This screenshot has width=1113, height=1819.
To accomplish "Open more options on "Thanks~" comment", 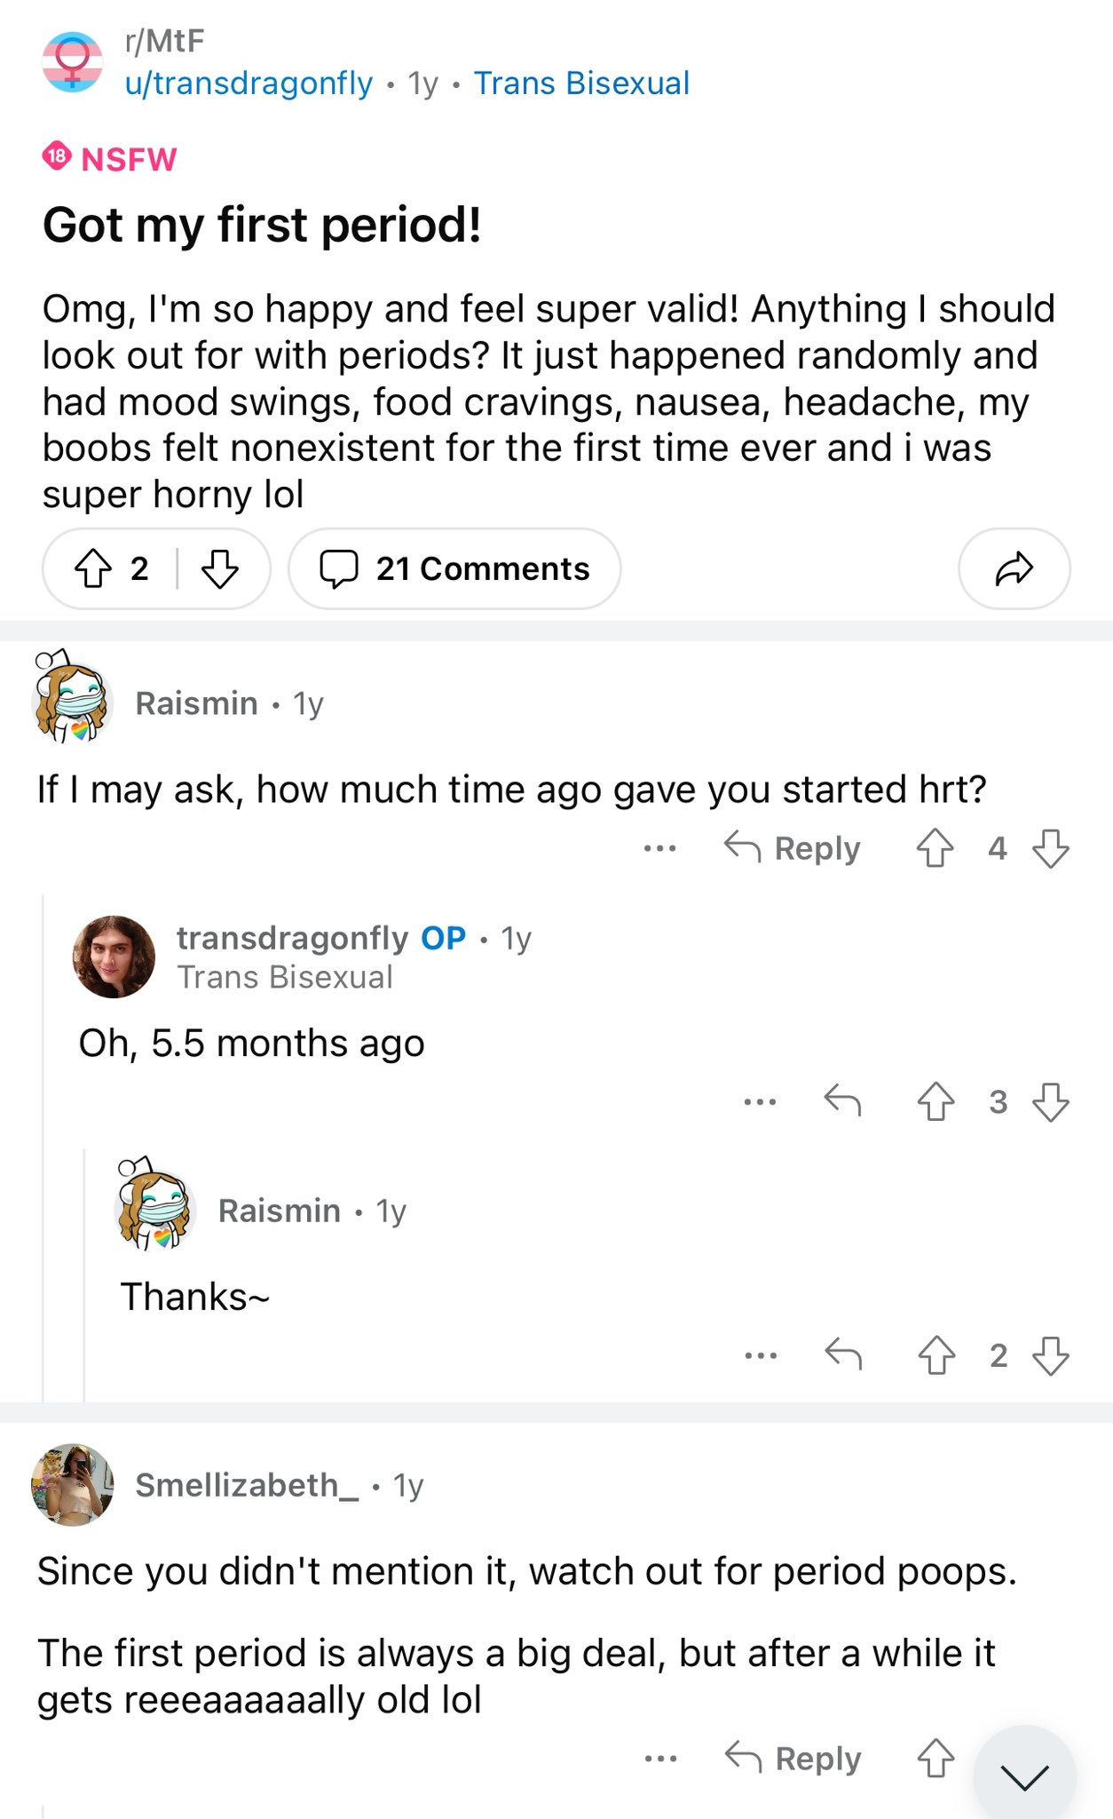I will (761, 1355).
